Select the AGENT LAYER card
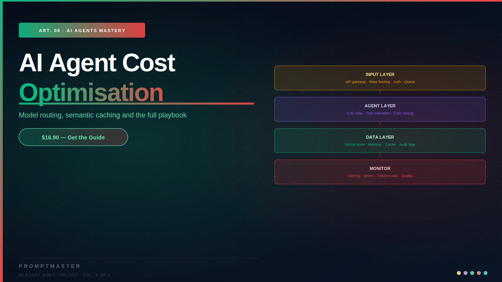This screenshot has height=282, width=502. point(380,109)
